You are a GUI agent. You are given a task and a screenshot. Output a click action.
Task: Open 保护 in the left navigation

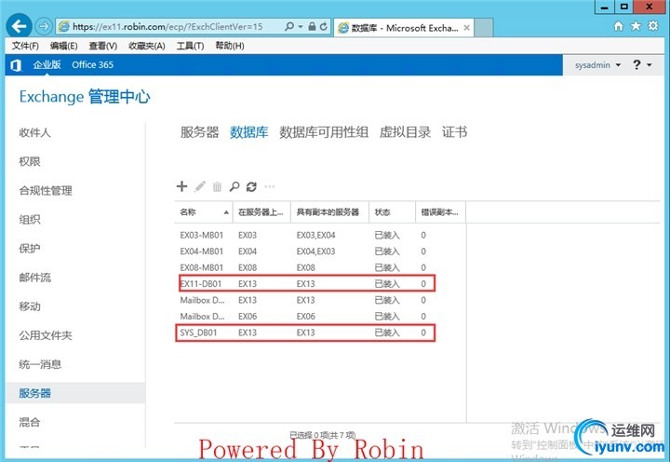[30, 249]
